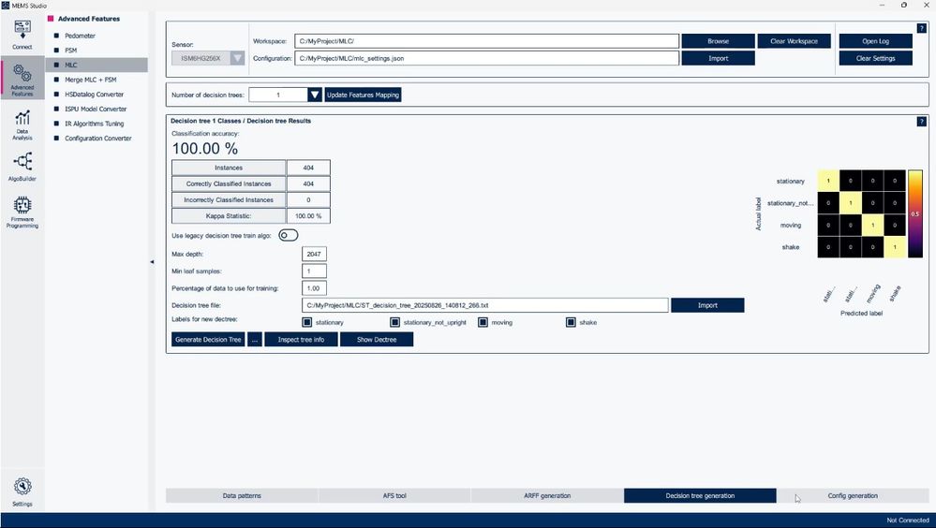Image resolution: width=936 pixels, height=528 pixels.
Task: Click Not Connected status text
Action: tap(907, 521)
